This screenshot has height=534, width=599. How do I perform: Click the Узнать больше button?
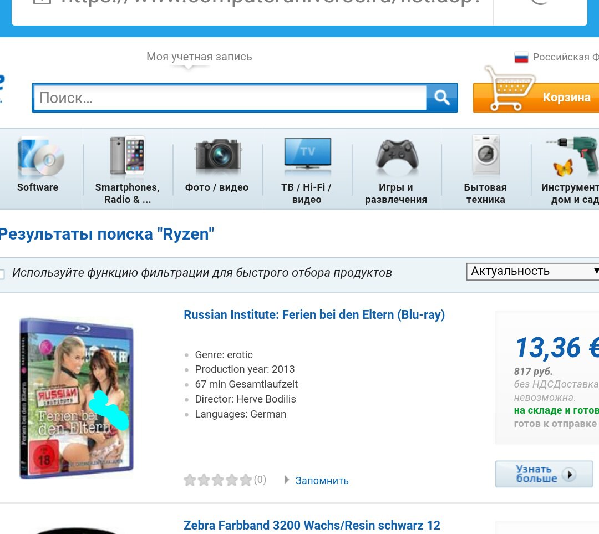[544, 474]
